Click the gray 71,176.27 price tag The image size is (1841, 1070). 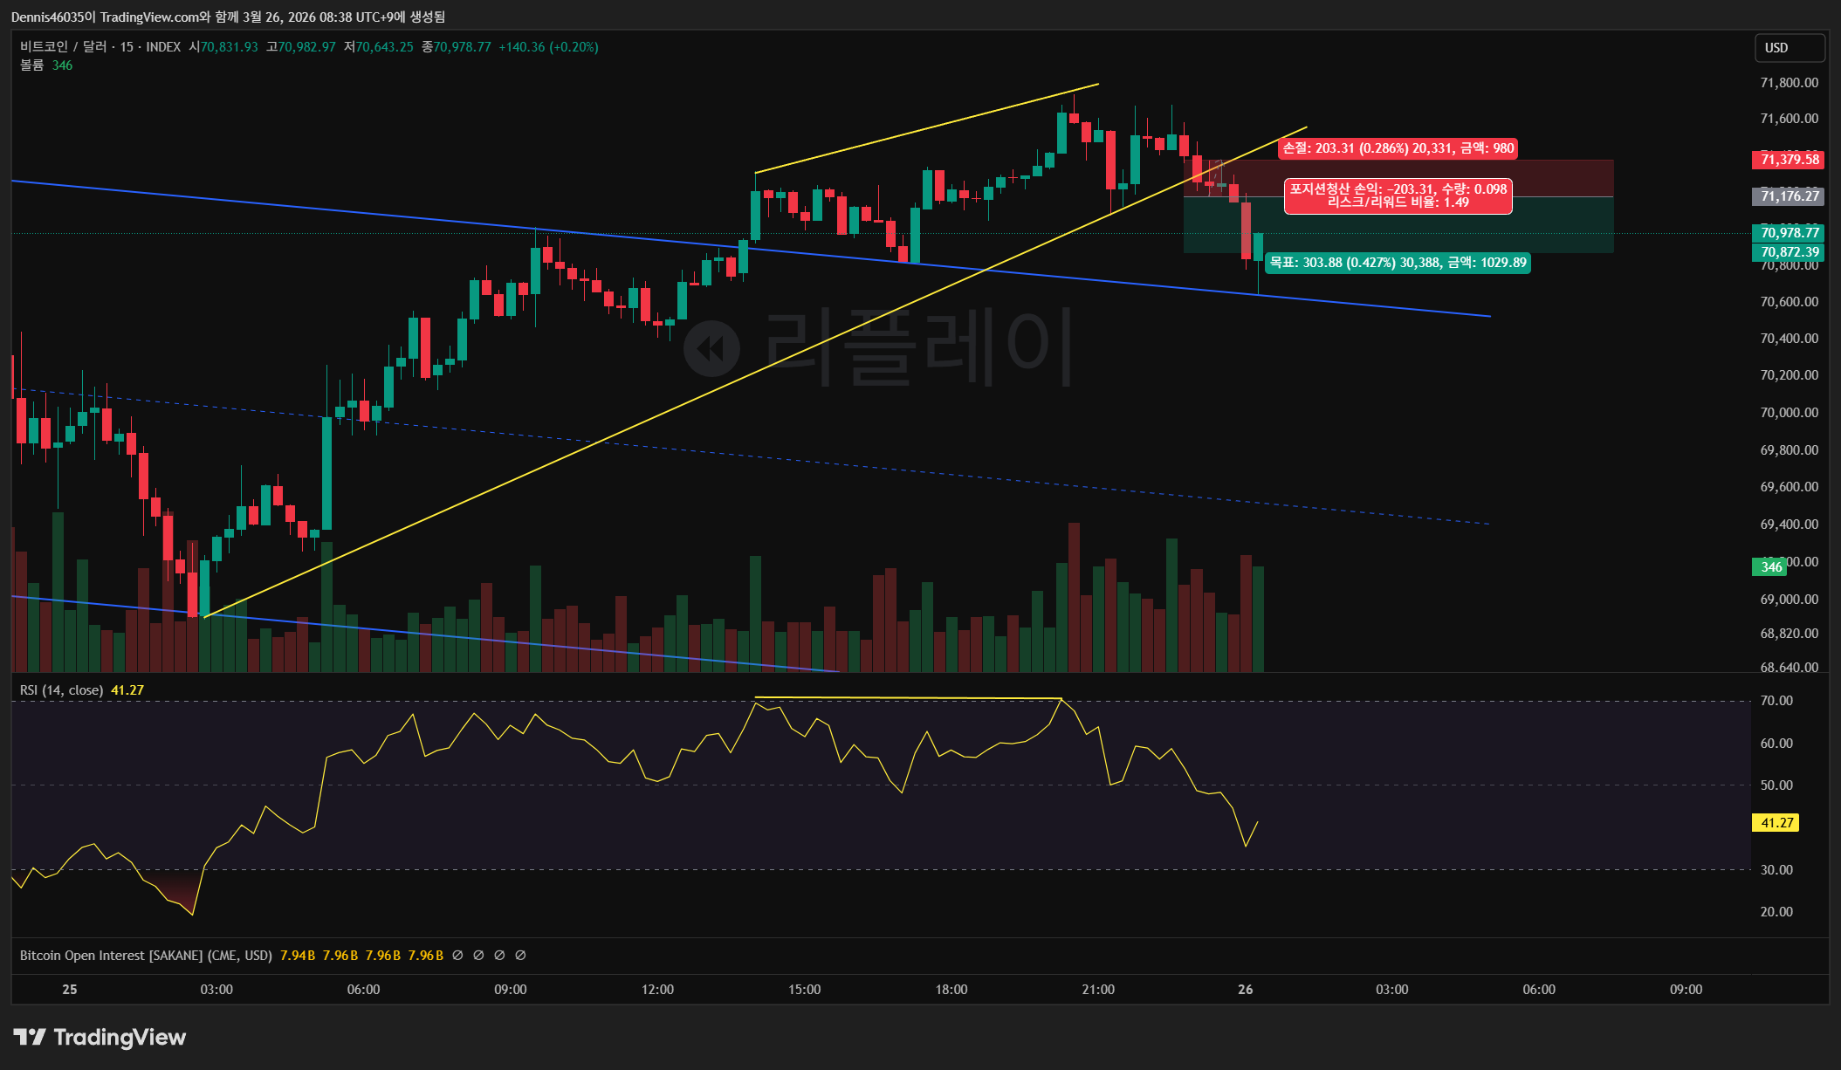click(1789, 196)
